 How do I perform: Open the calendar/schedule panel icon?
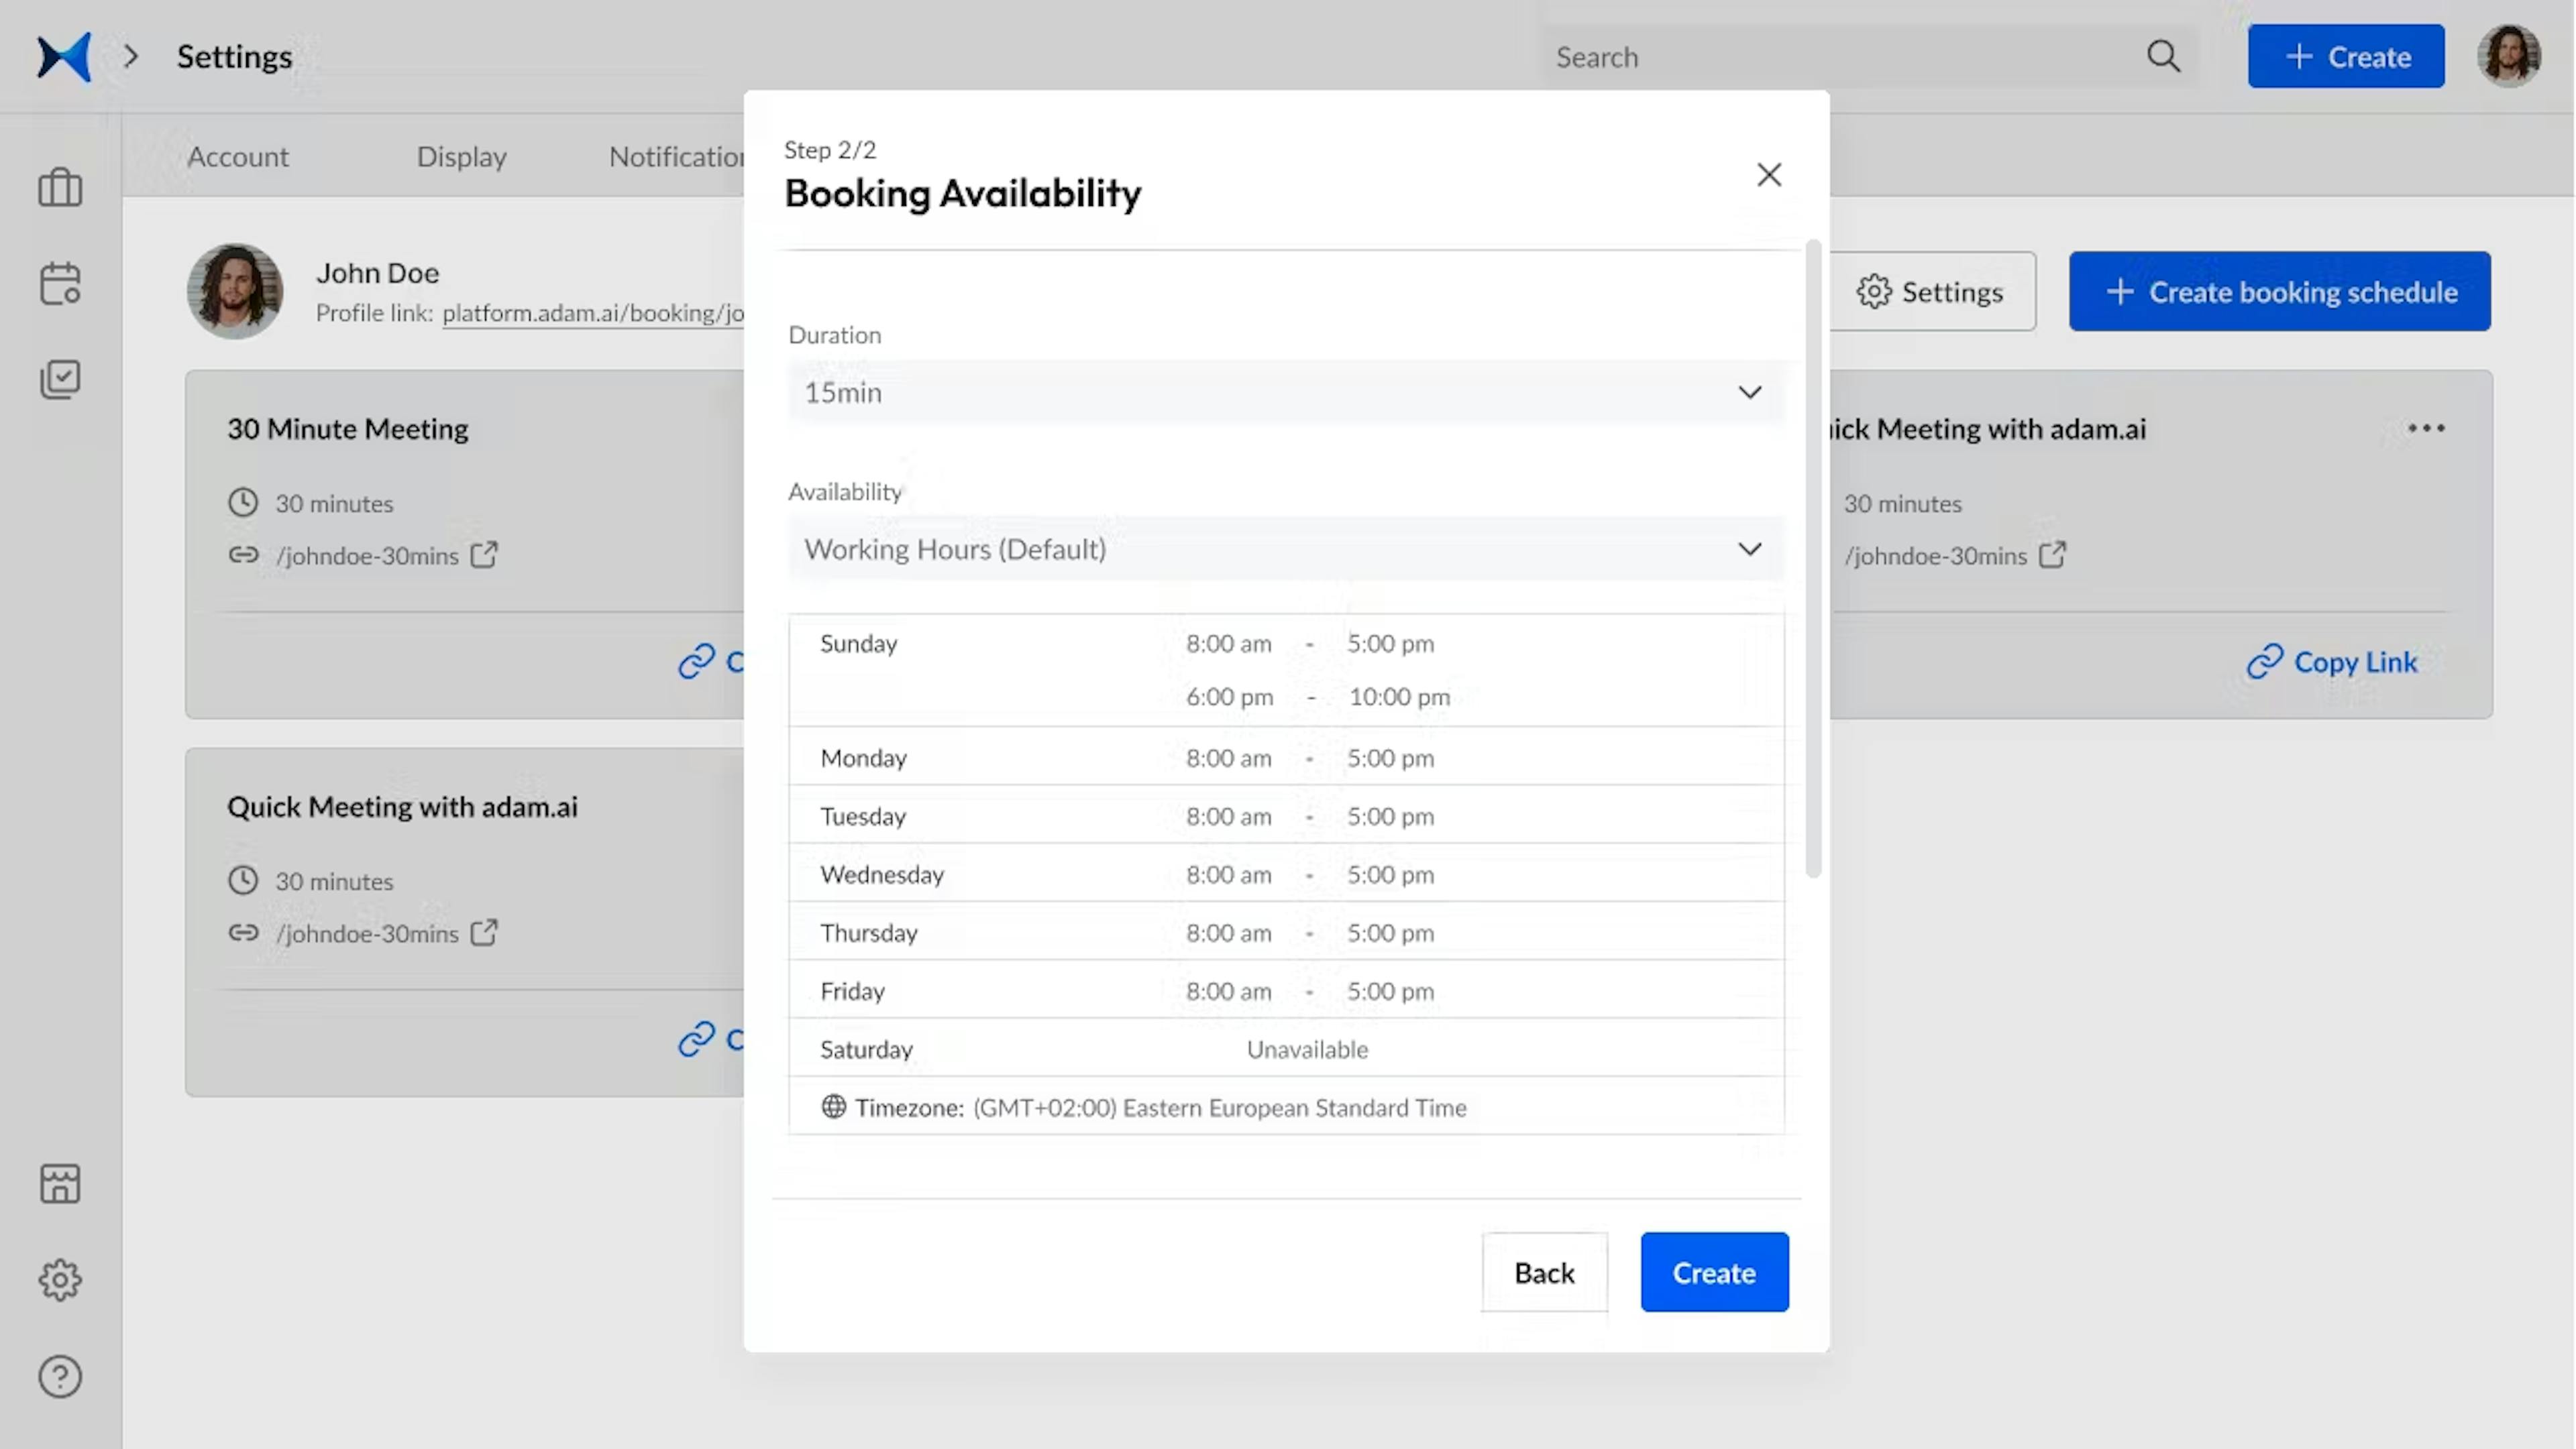pyautogui.click(x=60, y=283)
